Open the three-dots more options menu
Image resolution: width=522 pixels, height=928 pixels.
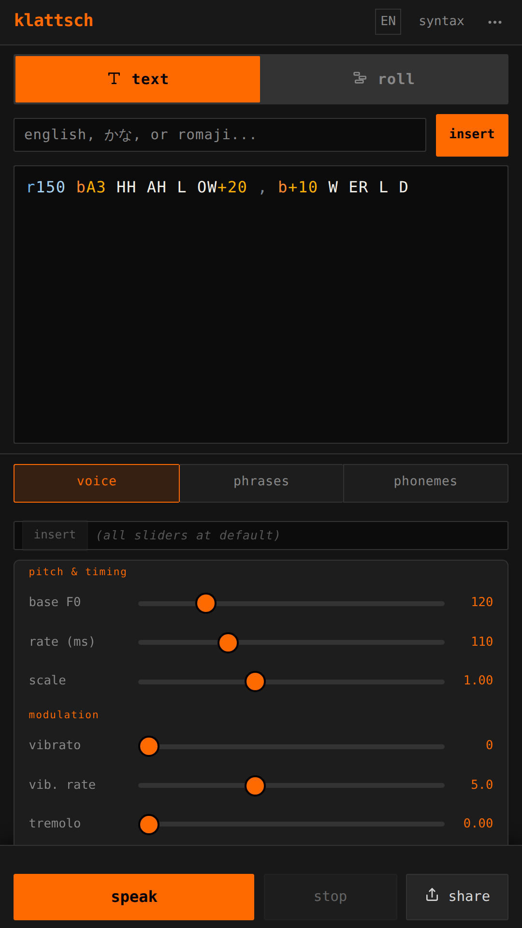click(x=494, y=22)
